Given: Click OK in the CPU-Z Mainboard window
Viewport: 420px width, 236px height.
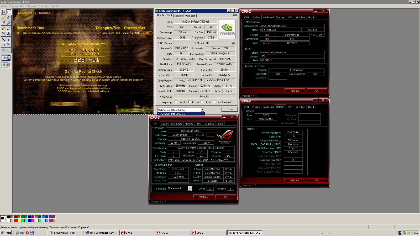Looking at the screenshot, I should point(317,91).
